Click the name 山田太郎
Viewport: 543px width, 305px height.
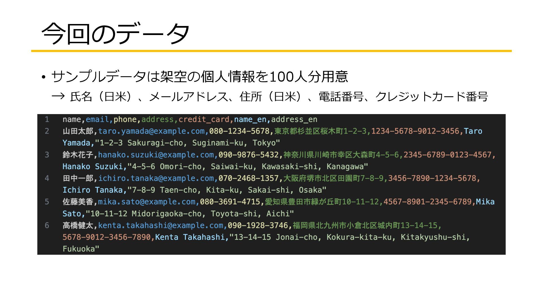[x=78, y=131]
